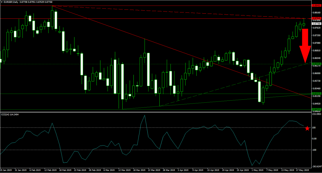This screenshot has width=322, height=173.
Task: Select the green 0.86328 price level label
Action: (316, 64)
